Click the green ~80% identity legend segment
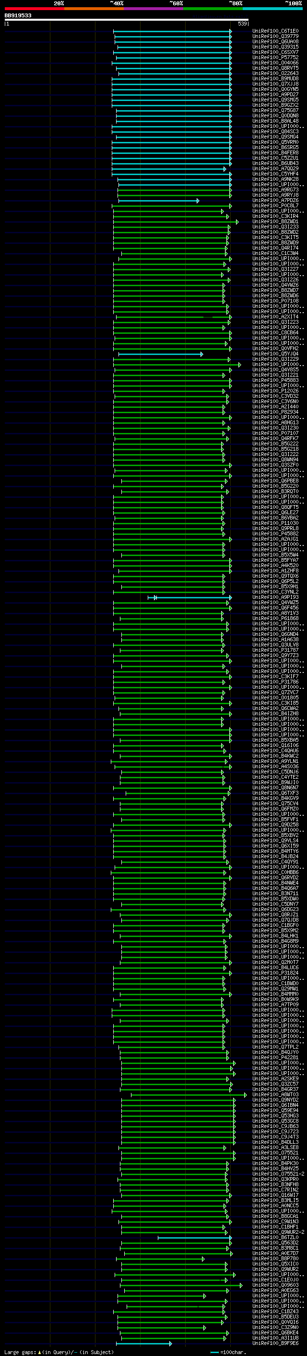Viewport: 307px width, 1356px height. 213,9
